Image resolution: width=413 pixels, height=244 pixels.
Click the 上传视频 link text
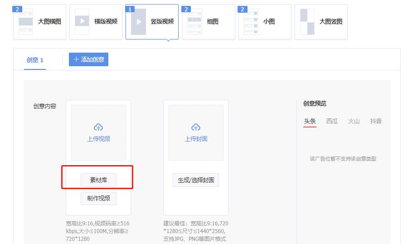98,139
